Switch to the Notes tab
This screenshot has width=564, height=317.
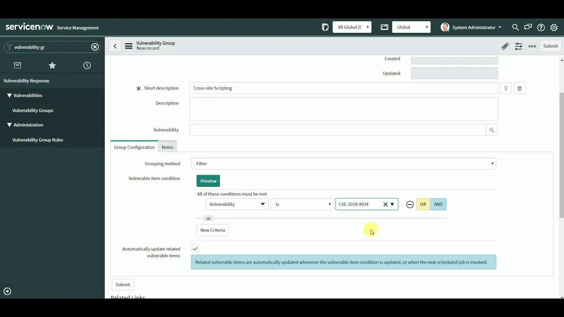pyautogui.click(x=167, y=147)
